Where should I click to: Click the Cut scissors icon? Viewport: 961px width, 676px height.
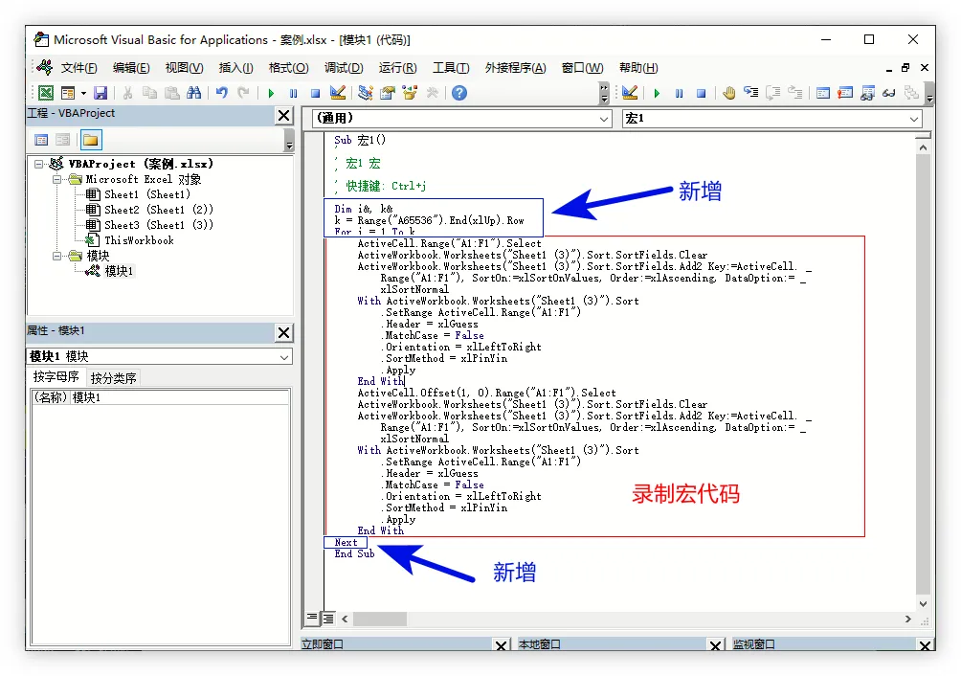click(127, 93)
